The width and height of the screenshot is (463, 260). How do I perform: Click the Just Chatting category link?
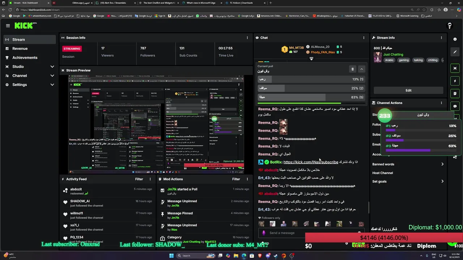(393, 55)
